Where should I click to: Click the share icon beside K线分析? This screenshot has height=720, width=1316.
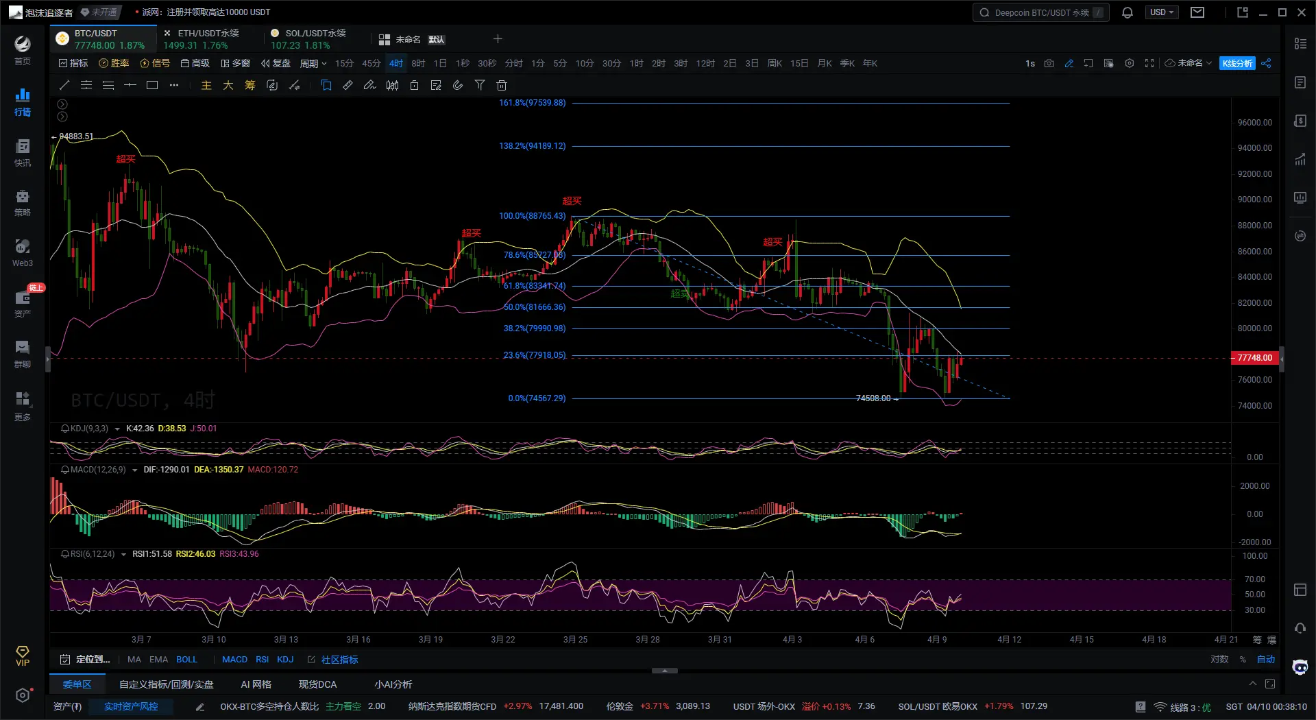1266,63
